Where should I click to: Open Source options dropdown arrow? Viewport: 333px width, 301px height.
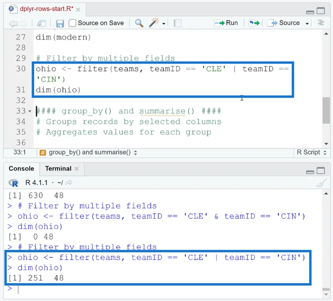coord(307,23)
